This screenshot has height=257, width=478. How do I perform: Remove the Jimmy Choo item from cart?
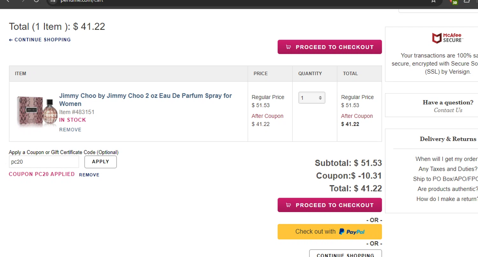click(70, 130)
